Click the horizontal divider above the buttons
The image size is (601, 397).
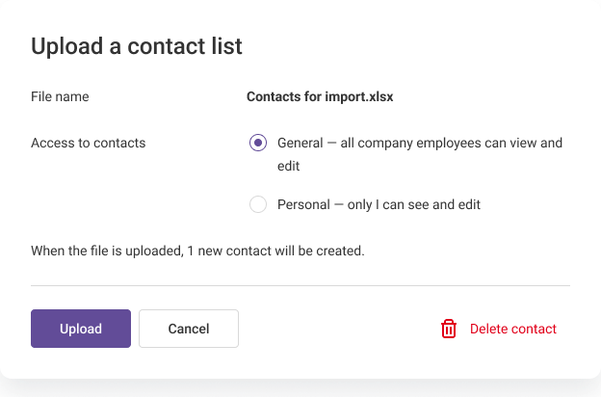(x=300, y=285)
